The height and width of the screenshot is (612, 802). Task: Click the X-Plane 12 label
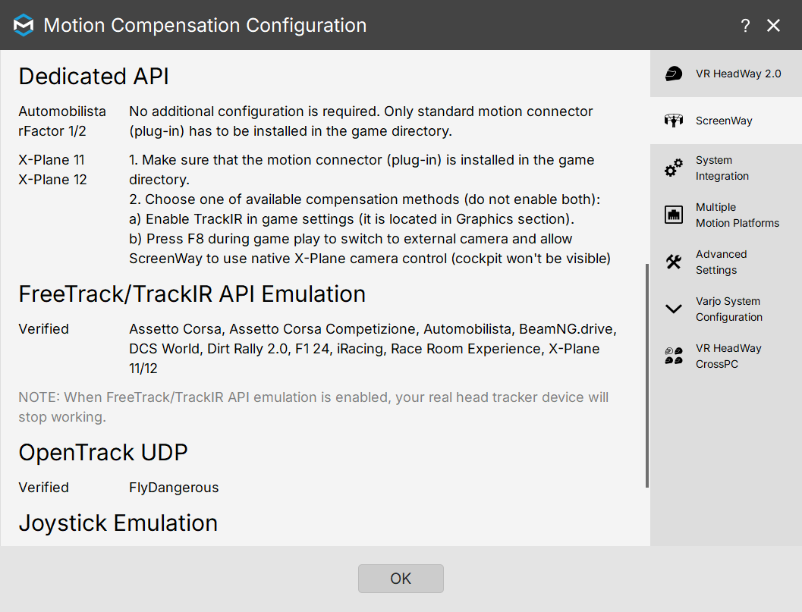click(52, 180)
